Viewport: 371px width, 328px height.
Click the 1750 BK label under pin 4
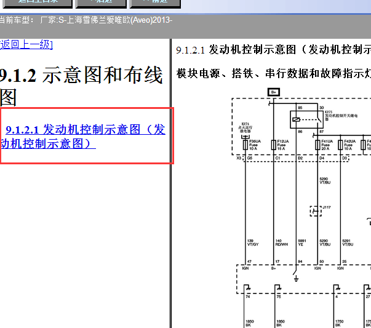339,323
